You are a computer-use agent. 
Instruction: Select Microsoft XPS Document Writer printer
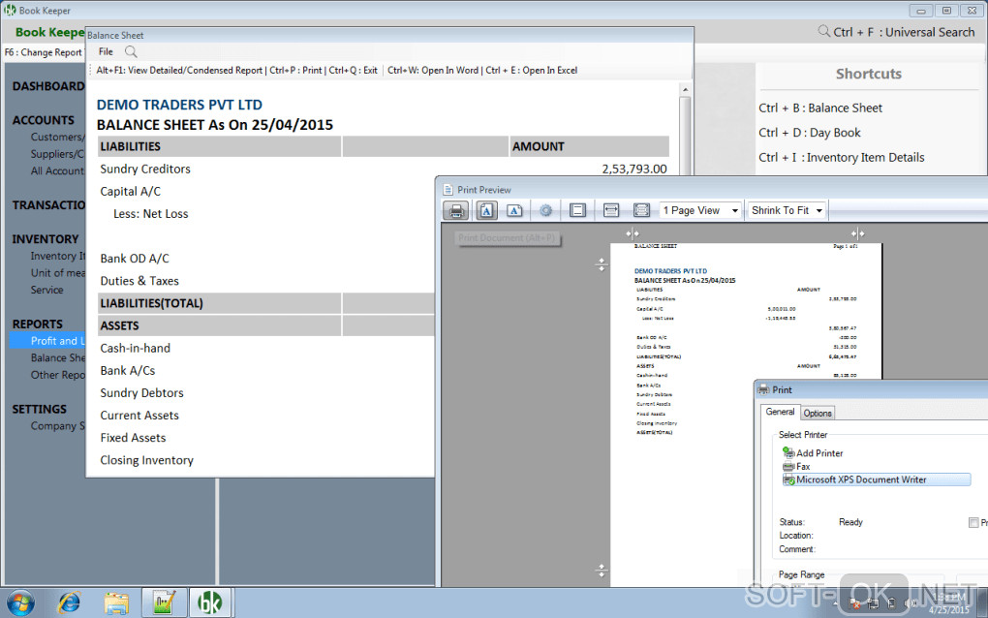(876, 480)
